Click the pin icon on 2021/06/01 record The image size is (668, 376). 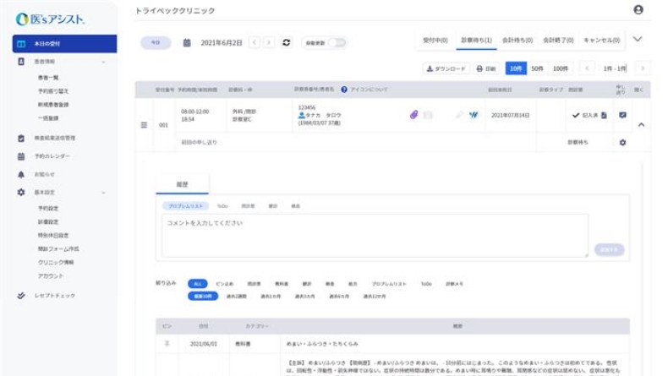tap(167, 344)
